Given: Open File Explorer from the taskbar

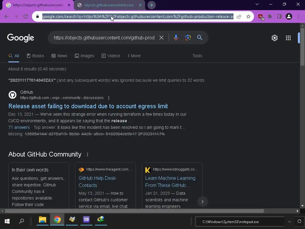Looking at the screenshot, I should pyautogui.click(x=42, y=220).
